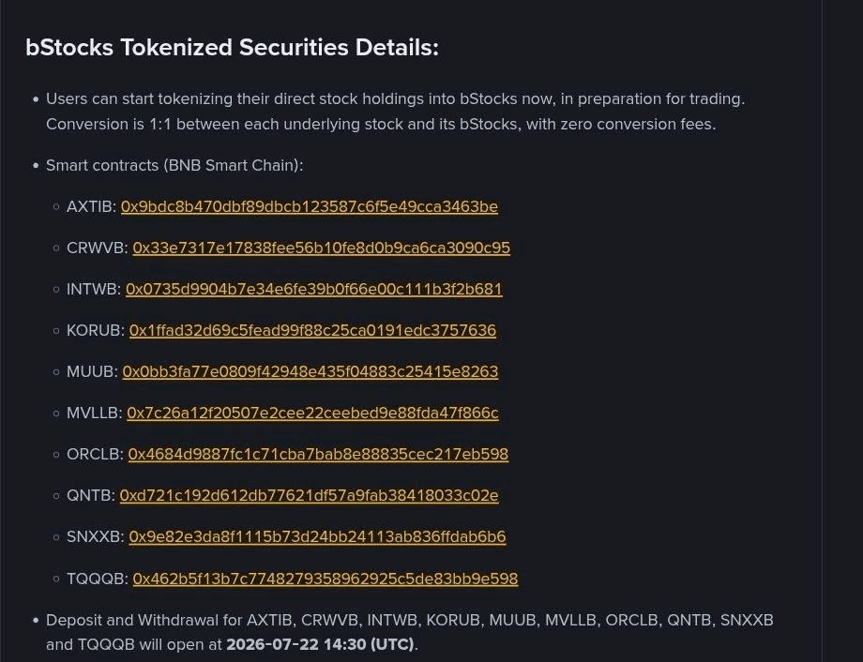This screenshot has height=662, width=863.
Task: Open the TQQQB contract address link
Action: tap(326, 579)
